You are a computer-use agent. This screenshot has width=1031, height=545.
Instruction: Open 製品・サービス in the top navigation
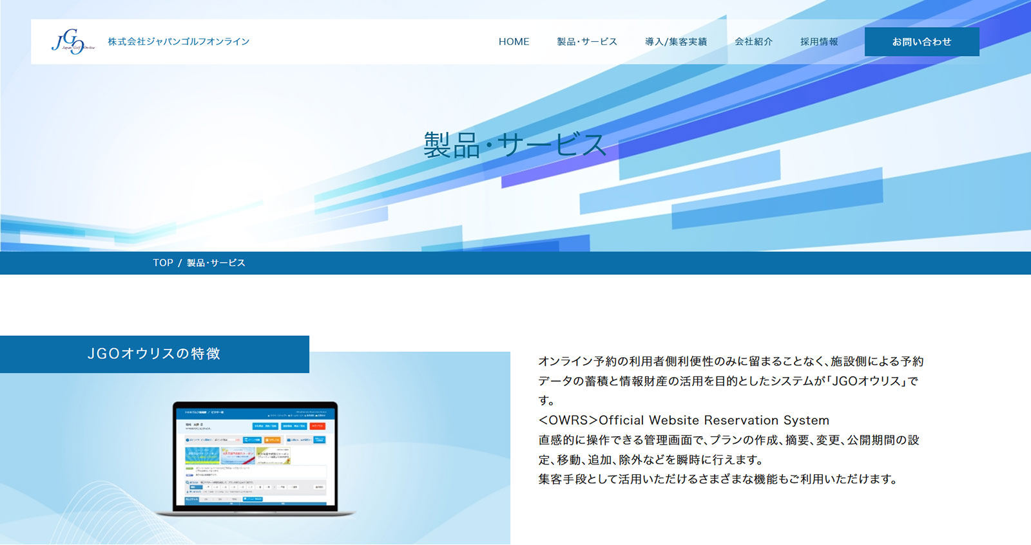586,42
